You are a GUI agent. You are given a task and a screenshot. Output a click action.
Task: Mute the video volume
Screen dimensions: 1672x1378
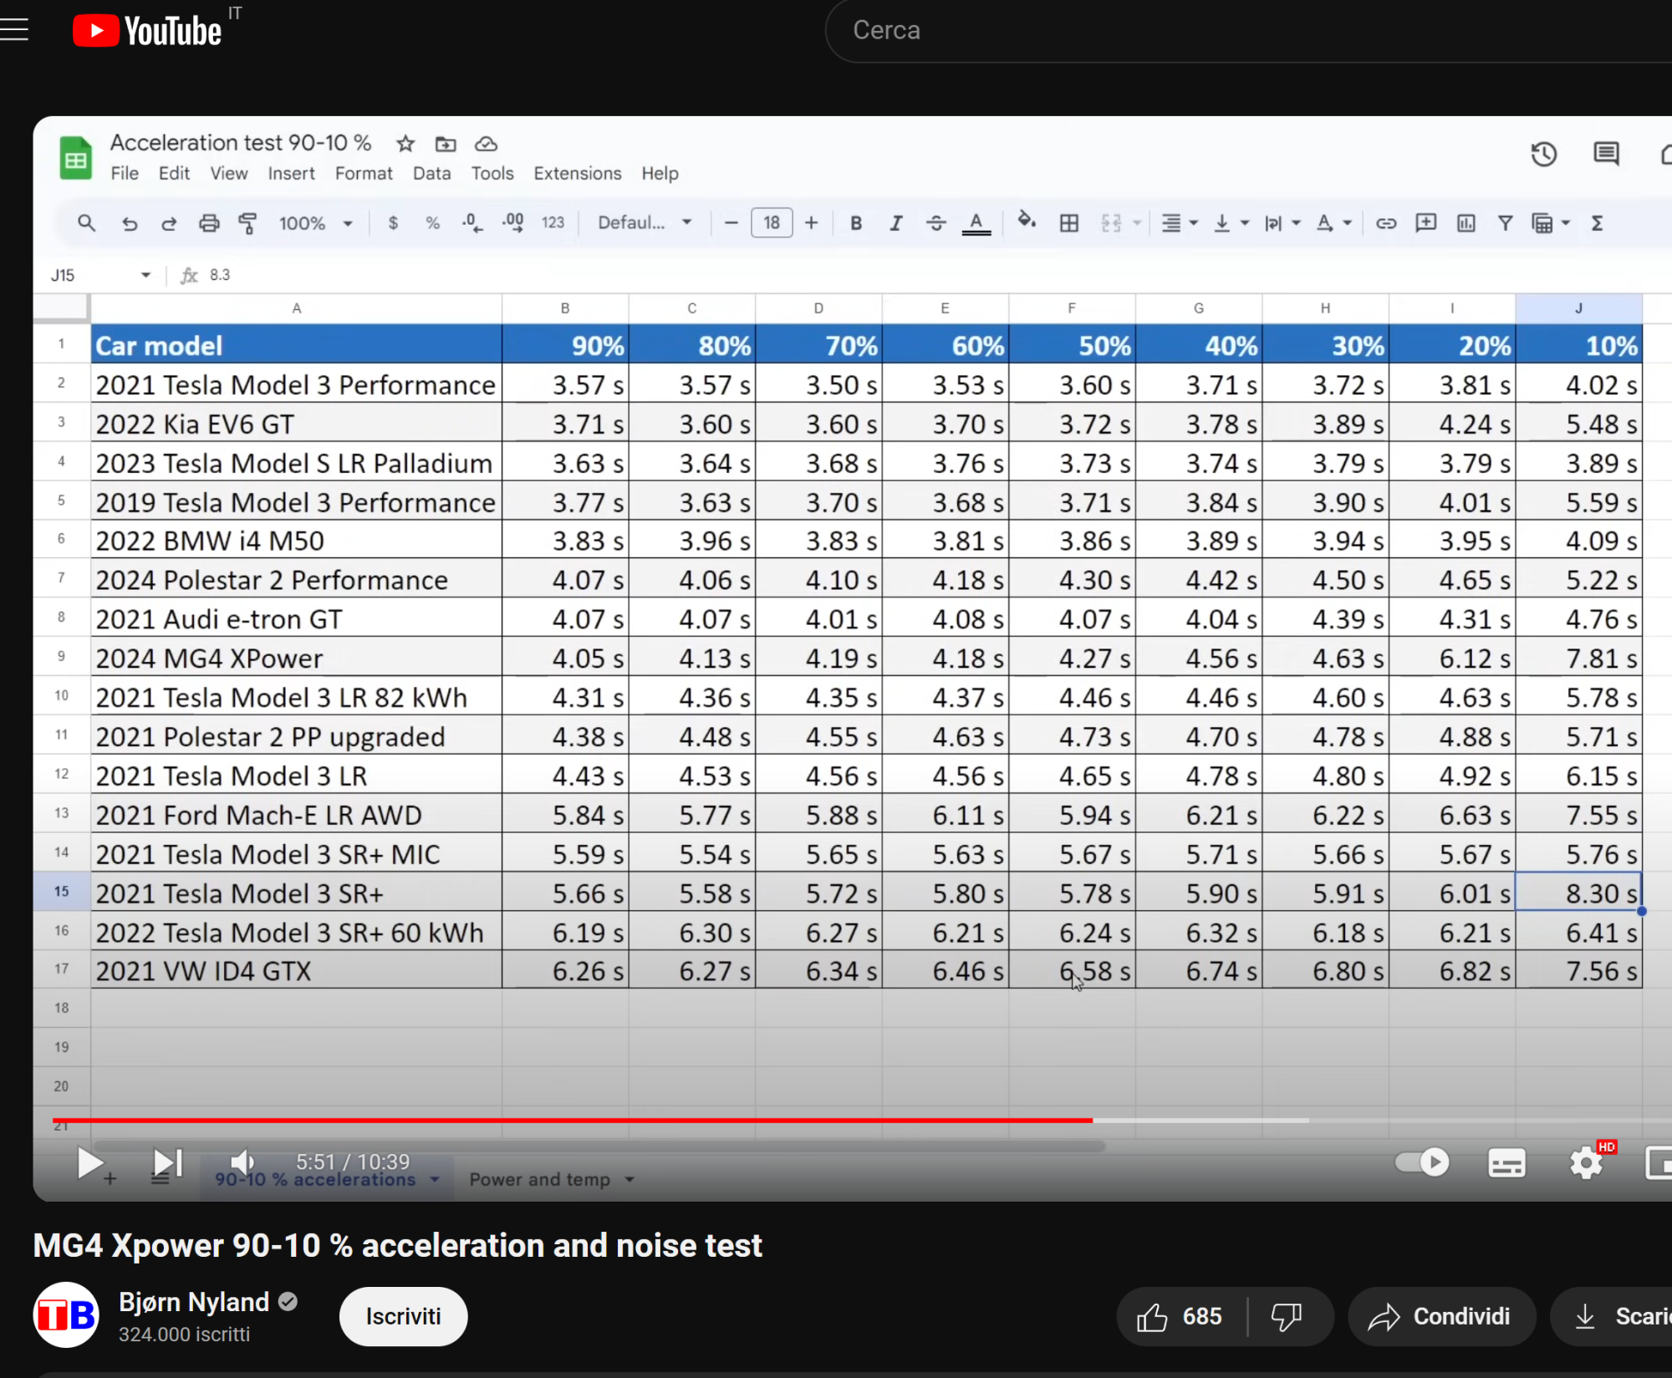click(x=242, y=1162)
